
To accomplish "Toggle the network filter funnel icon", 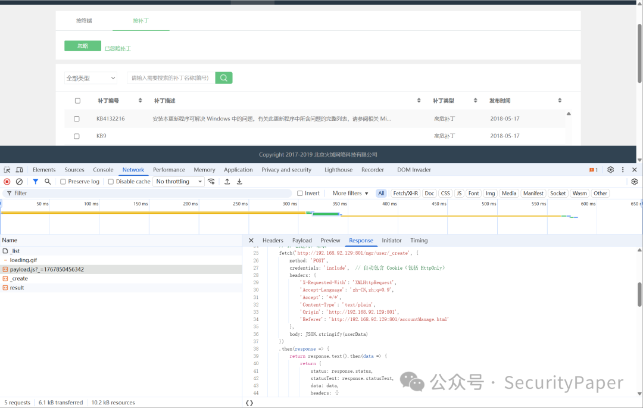I will pos(36,182).
